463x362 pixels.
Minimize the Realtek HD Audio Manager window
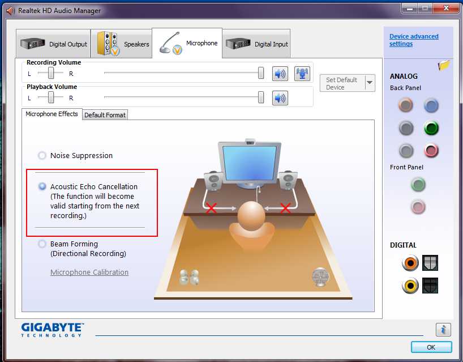point(409,8)
